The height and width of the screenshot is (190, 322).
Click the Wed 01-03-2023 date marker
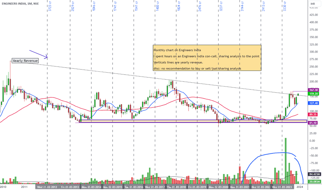pos(282,187)
